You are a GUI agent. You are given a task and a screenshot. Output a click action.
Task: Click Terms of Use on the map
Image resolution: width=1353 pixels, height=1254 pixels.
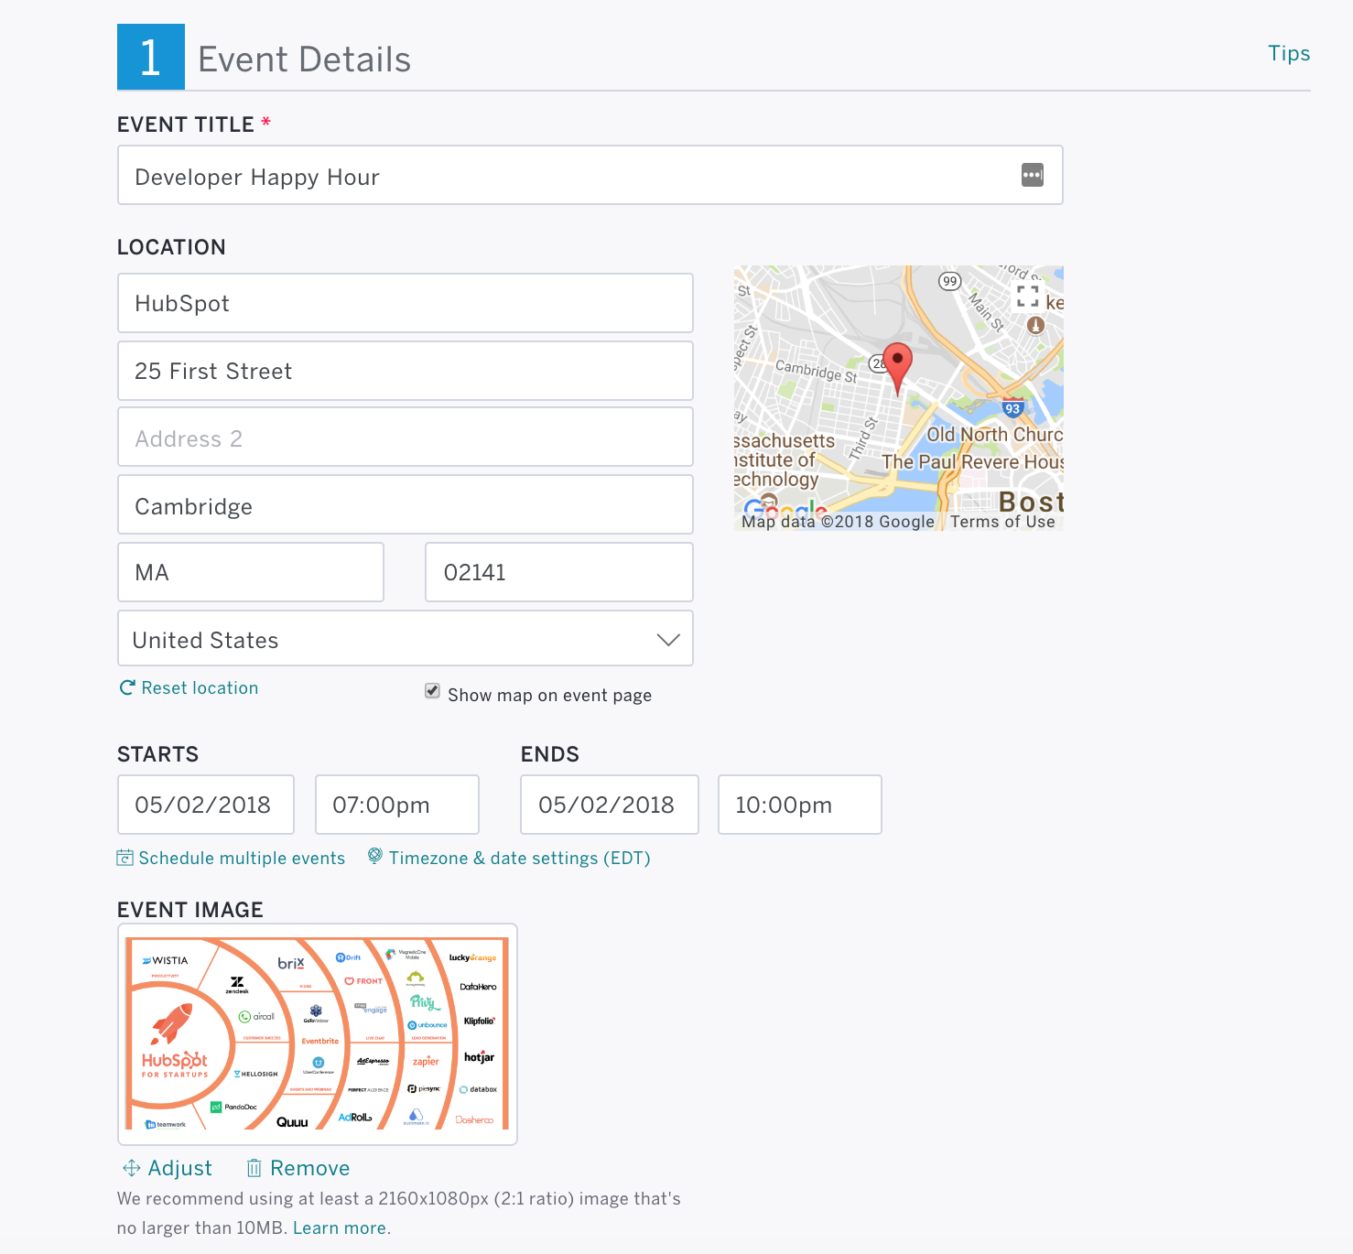1001,522
